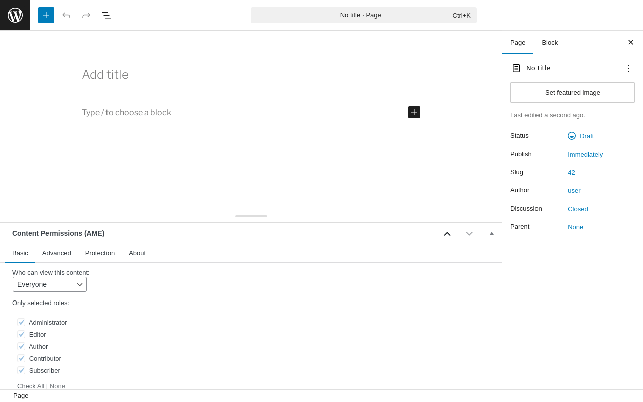The width and height of the screenshot is (643, 402).
Task: Redo the last undone change
Action: pyautogui.click(x=86, y=15)
